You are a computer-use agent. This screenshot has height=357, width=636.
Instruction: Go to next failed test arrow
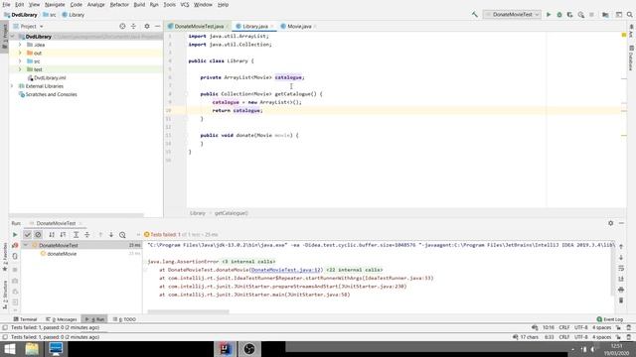tap(111, 235)
